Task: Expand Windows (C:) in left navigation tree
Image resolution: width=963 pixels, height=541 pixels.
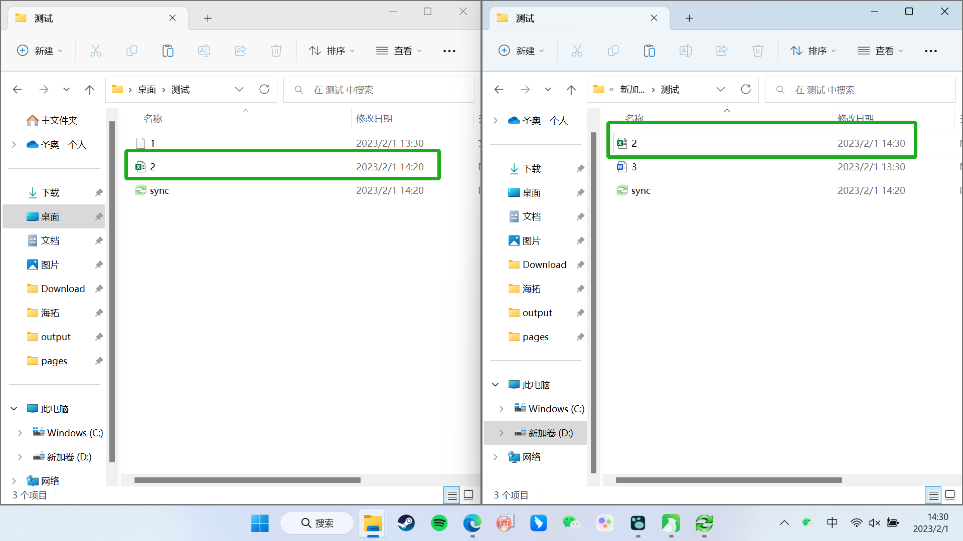Action: (20, 433)
